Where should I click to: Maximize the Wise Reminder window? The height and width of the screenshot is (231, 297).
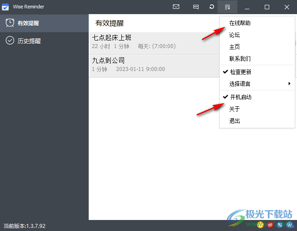pyautogui.click(x=267, y=7)
